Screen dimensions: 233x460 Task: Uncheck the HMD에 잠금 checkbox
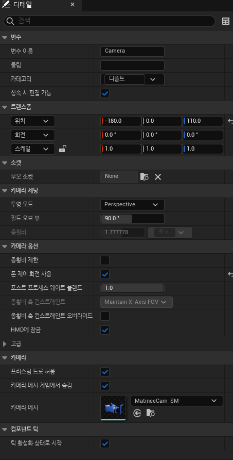(105, 330)
